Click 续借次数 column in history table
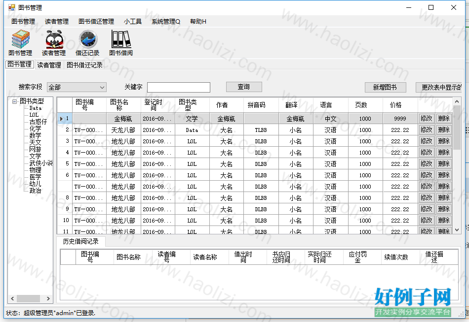The width and height of the screenshot is (469, 322). pyautogui.click(x=400, y=257)
